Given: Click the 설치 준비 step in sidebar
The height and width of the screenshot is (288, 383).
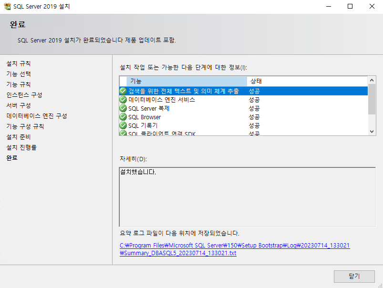Looking at the screenshot, I should coord(19,137).
